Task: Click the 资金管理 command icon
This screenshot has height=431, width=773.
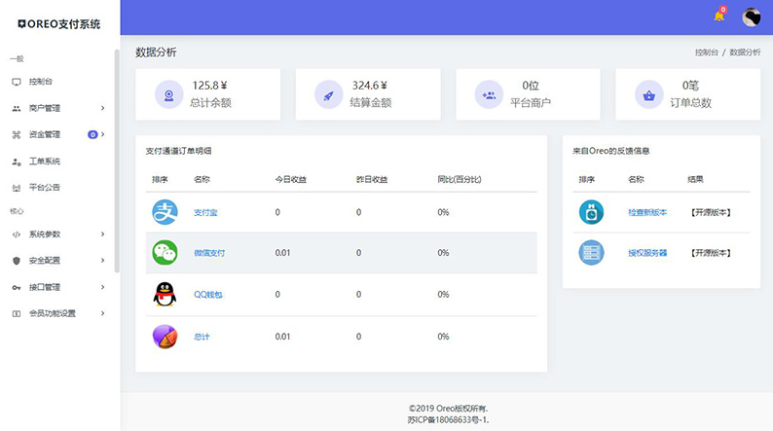Action: [17, 134]
